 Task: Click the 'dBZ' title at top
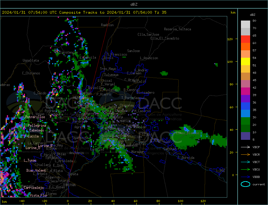pyautogui.click(x=134, y=4)
